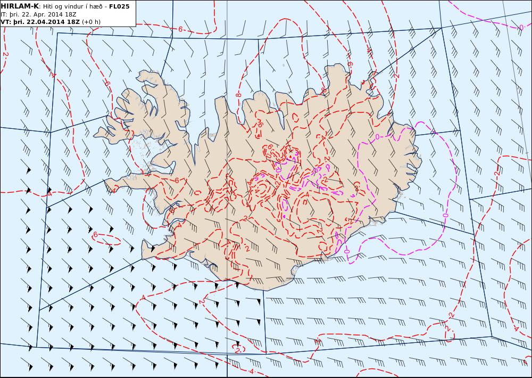This screenshot has width=532, height=378.
Task: Click the "Hiti og vindur í hæð" title text
Action: 72,6
